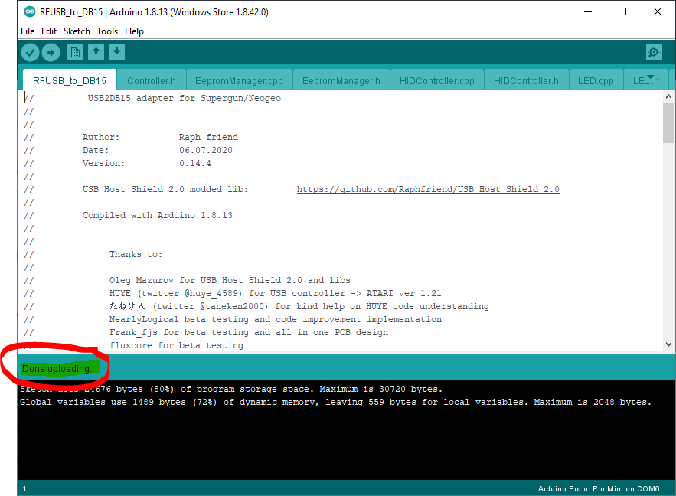Click the 'HUYE (twitter @huye_4589)' credit line
Viewport: 676px width, 496px height.
click(x=275, y=293)
